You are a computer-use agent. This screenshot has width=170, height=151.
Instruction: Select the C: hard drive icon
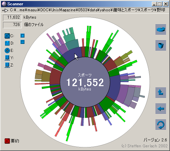(7, 36)
